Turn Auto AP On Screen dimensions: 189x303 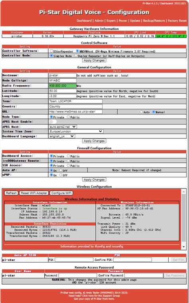tap(51, 170)
